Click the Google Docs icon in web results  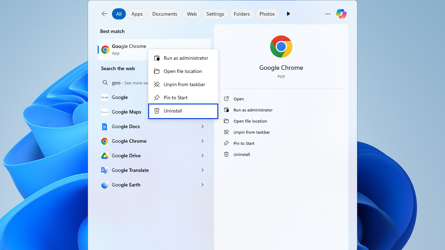(105, 127)
